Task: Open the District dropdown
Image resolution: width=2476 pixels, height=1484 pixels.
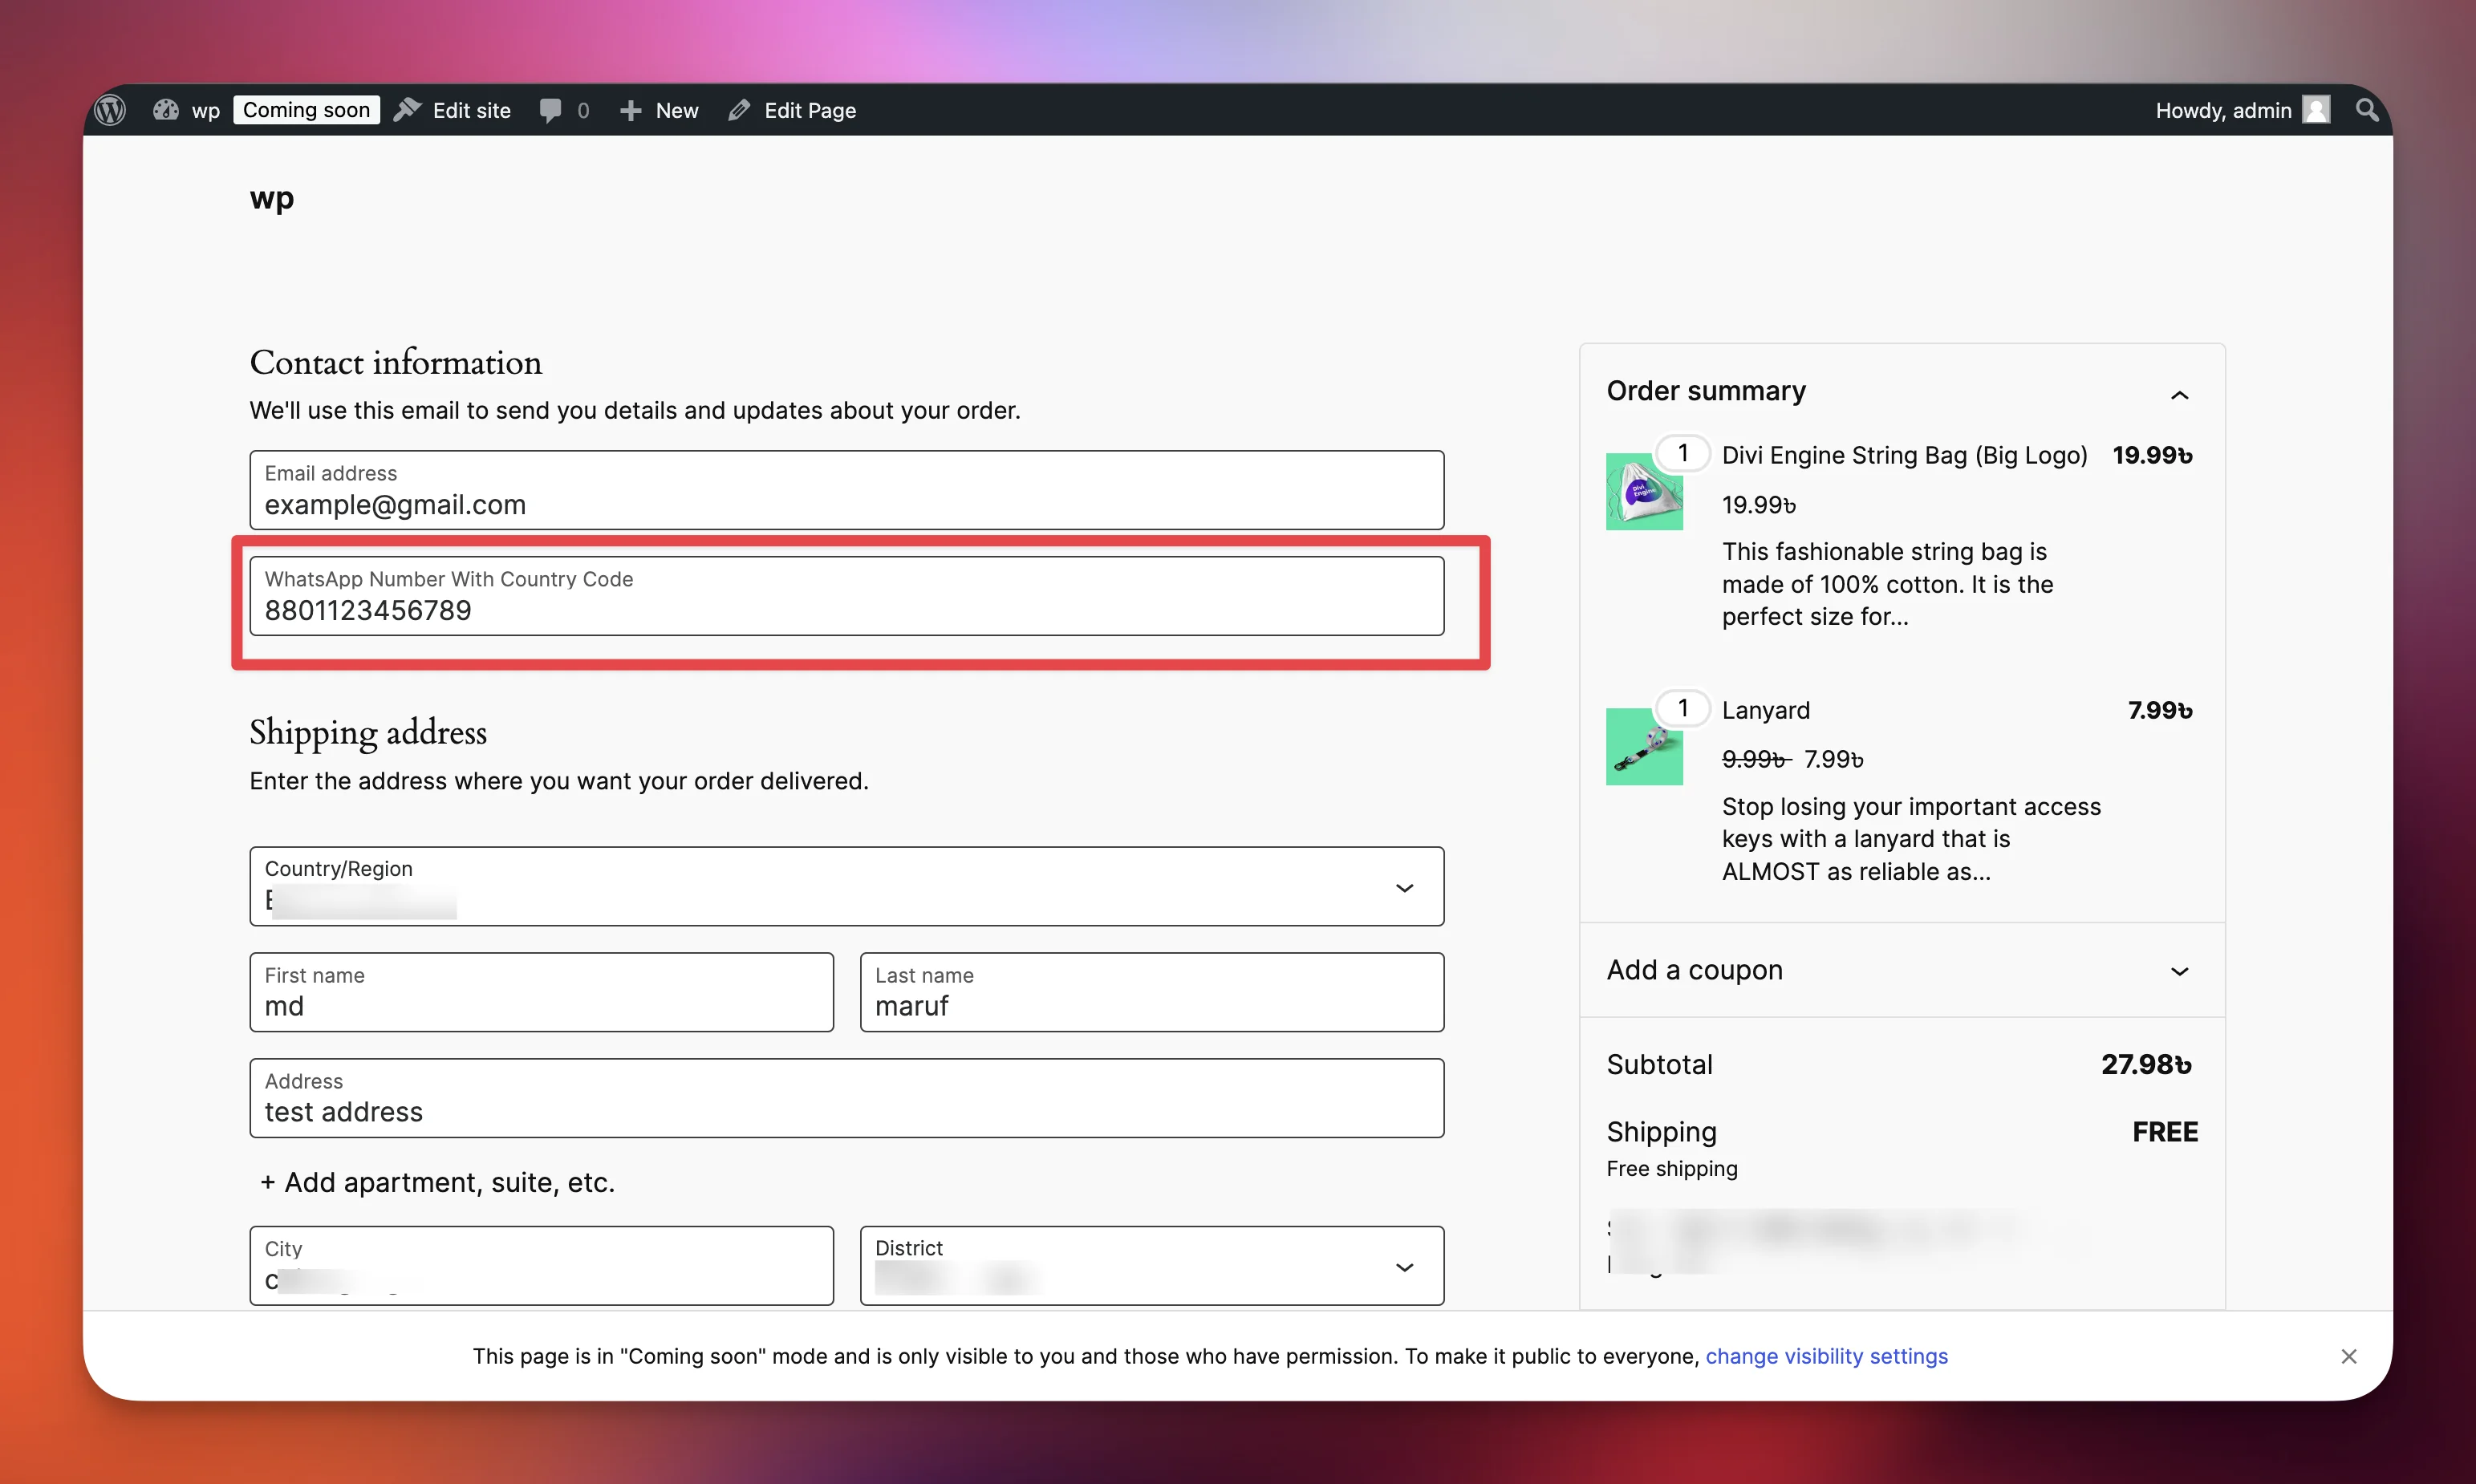Action: tap(1404, 1267)
